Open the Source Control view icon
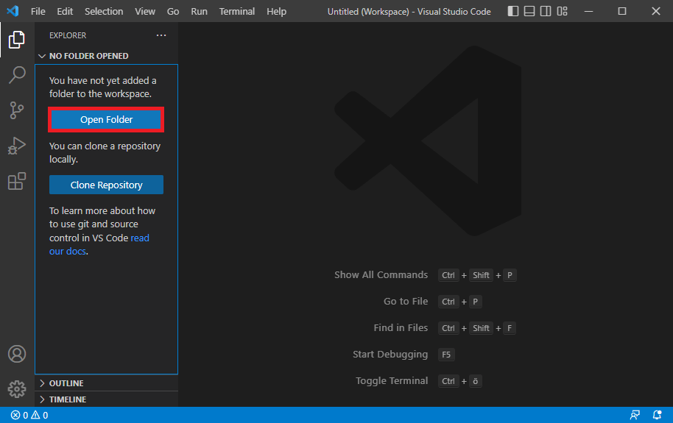 coord(17,110)
